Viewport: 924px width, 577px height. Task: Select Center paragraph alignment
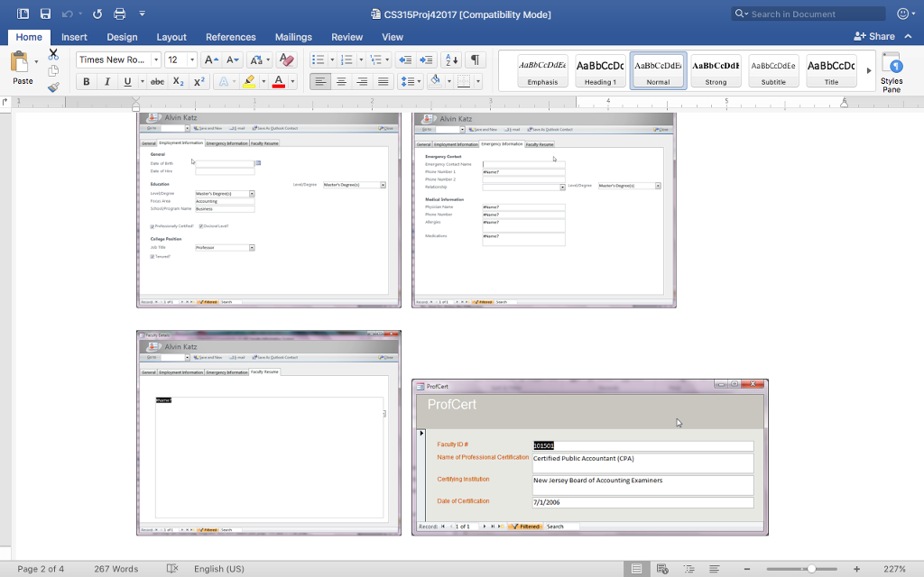[341, 82]
